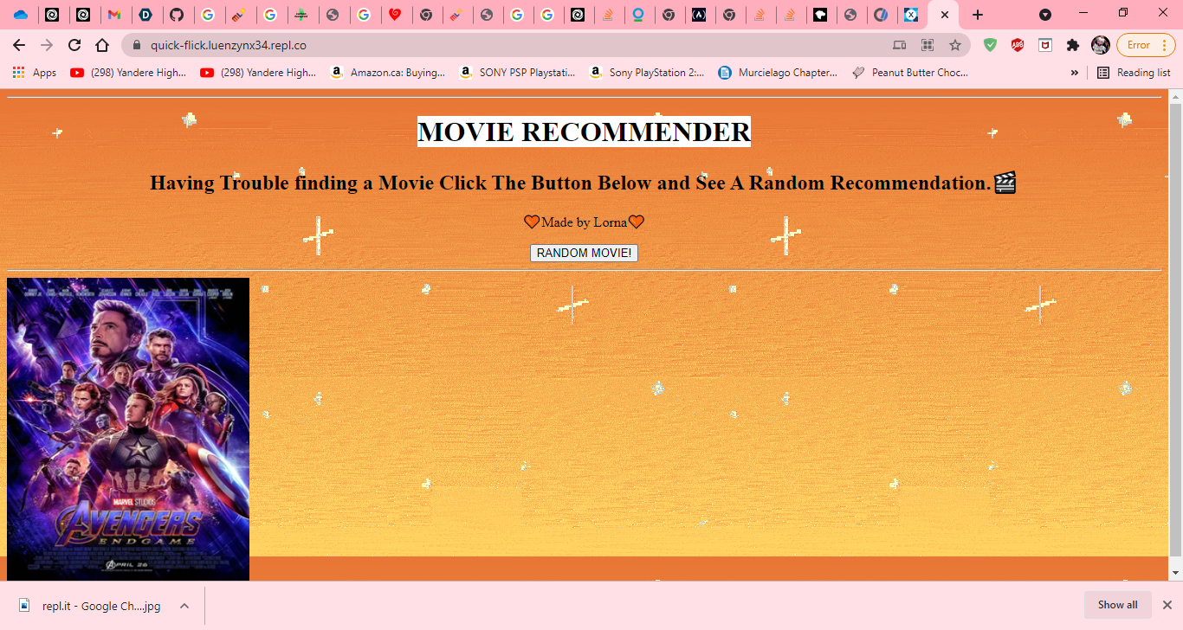Close the downloads bar
The width and height of the screenshot is (1183, 630).
tap(1167, 605)
